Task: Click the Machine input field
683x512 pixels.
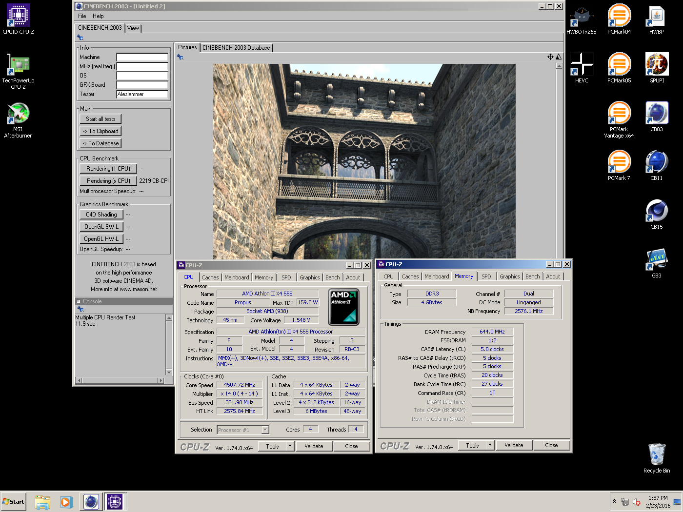Action: point(142,57)
